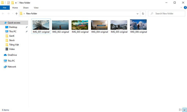
Task: Click the pin icon next to Desktop
Action: 27,27
